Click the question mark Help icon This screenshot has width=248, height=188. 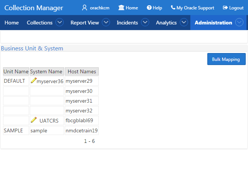(x=149, y=8)
